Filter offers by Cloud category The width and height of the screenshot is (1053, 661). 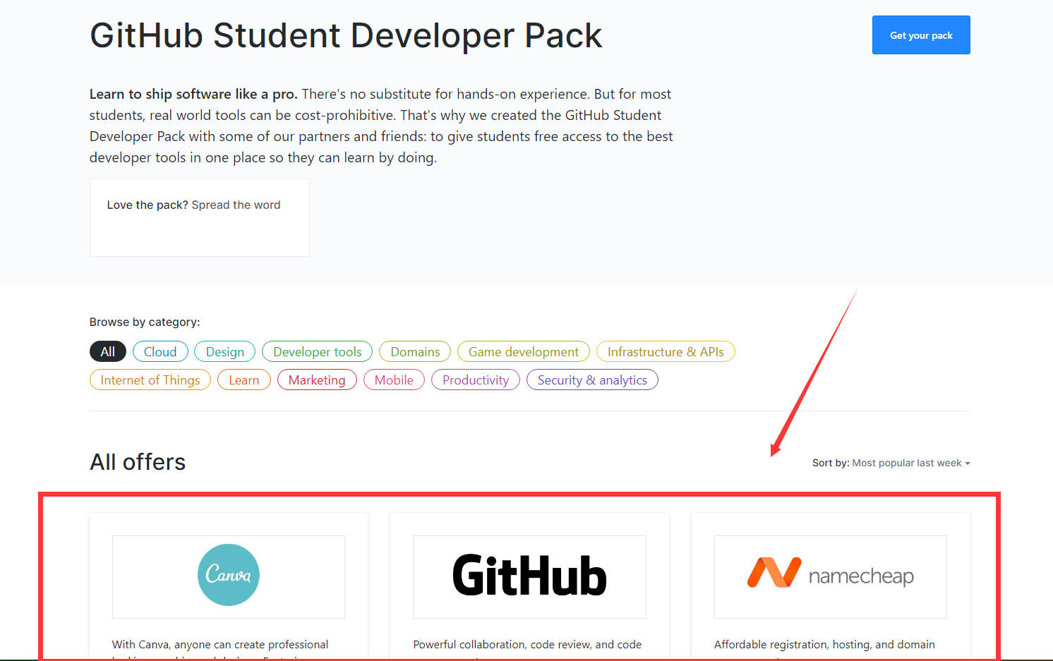point(160,352)
